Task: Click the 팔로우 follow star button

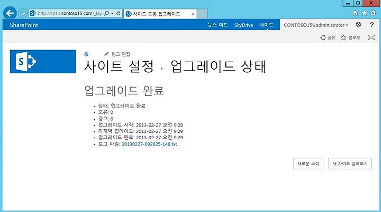Action: (x=350, y=37)
